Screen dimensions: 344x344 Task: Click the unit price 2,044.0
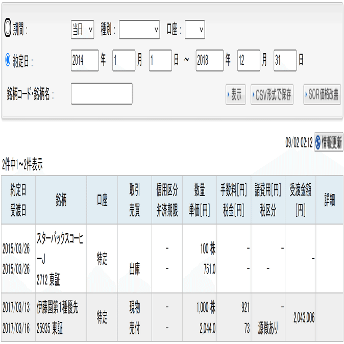[x=208, y=328]
